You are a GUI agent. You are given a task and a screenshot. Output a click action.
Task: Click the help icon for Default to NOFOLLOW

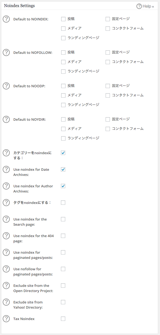coord(6,52)
